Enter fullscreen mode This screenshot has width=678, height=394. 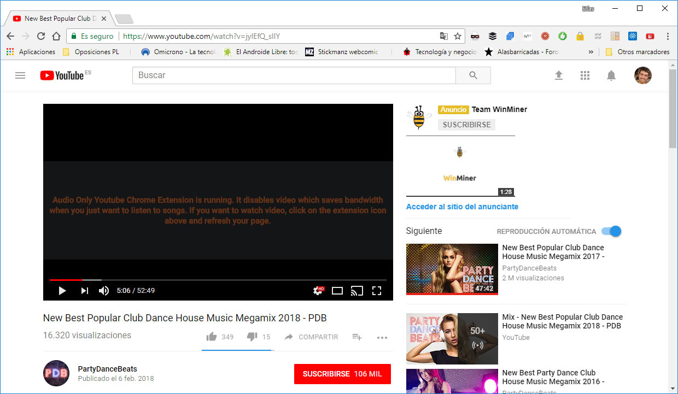click(377, 290)
